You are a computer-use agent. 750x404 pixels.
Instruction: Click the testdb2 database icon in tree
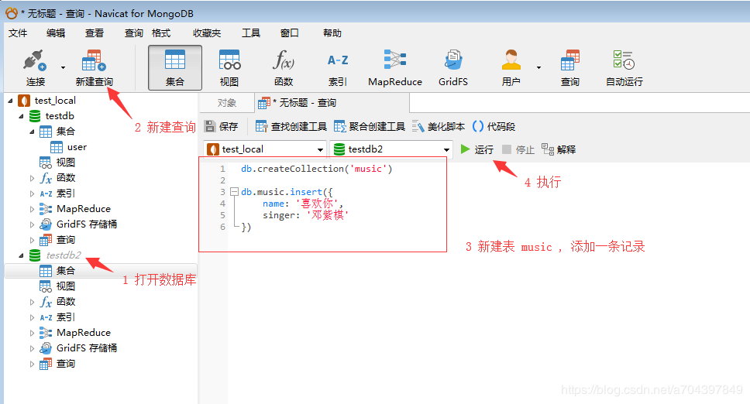pos(35,255)
